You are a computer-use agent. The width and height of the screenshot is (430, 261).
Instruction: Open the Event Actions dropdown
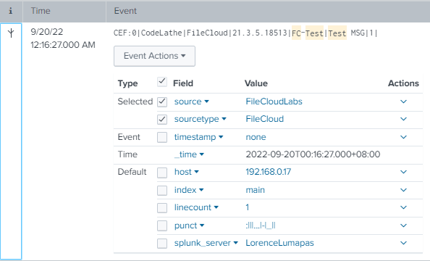coord(154,56)
